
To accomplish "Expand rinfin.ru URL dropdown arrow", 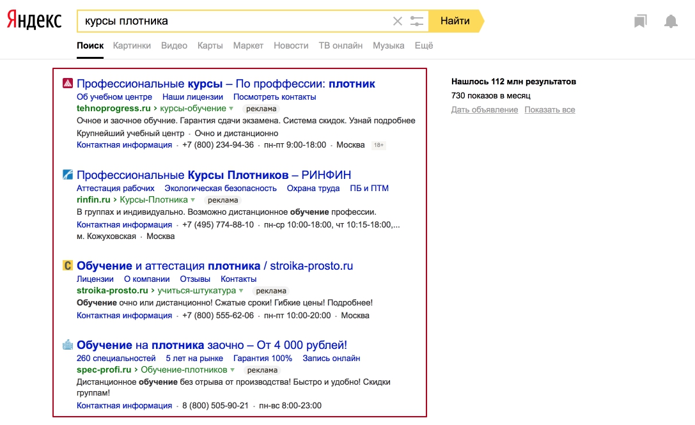I will [193, 200].
